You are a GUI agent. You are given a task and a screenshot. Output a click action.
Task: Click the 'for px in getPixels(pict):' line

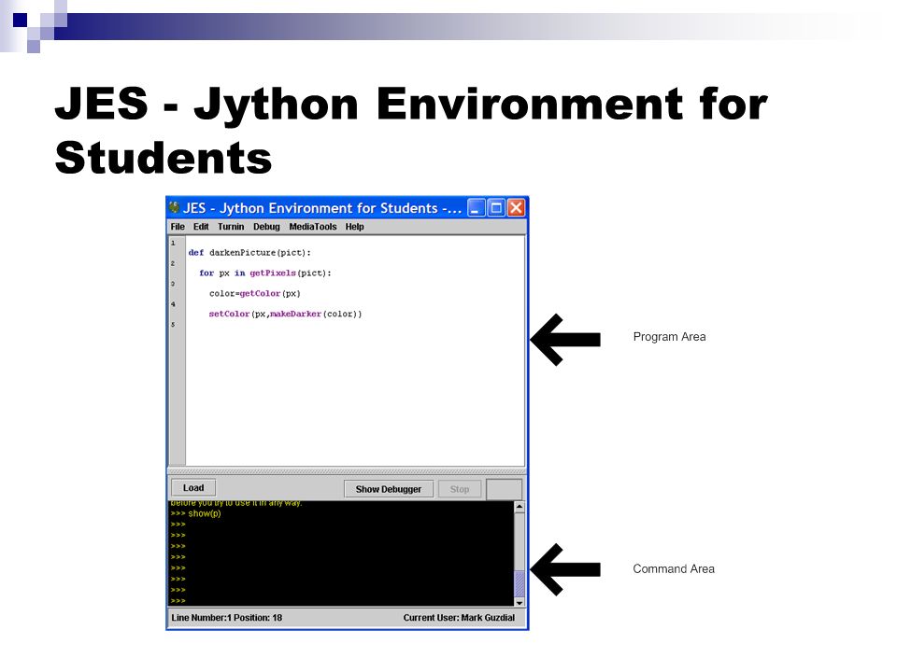[x=264, y=273]
